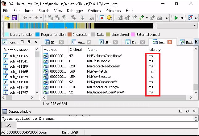Sort imports by the Name column header
This screenshot has width=199, height=136.
point(117,50)
